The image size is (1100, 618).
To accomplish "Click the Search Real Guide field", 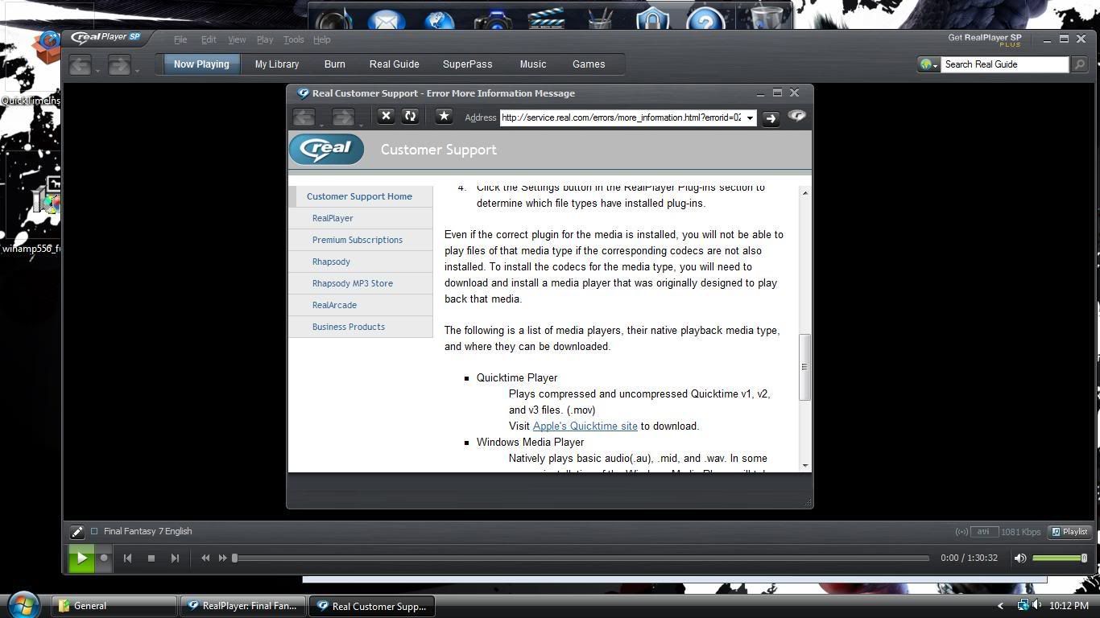I will [1005, 64].
